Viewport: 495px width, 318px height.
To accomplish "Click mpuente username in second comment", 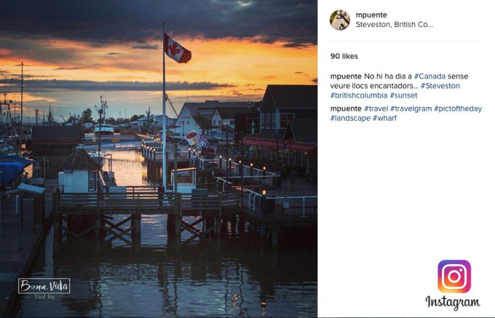I will click(x=346, y=109).
